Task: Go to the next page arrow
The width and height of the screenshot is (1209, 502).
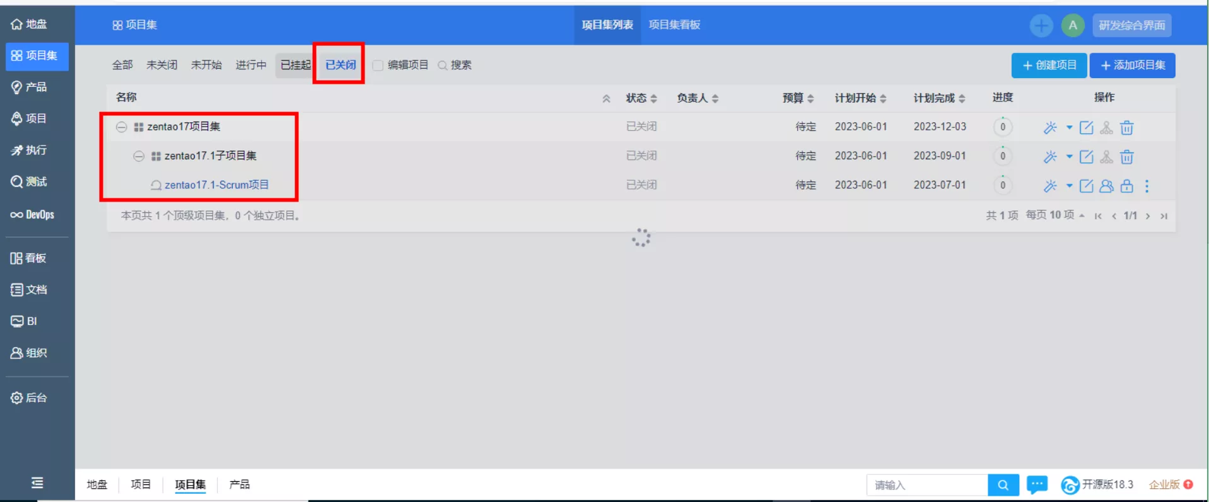Action: coord(1148,216)
